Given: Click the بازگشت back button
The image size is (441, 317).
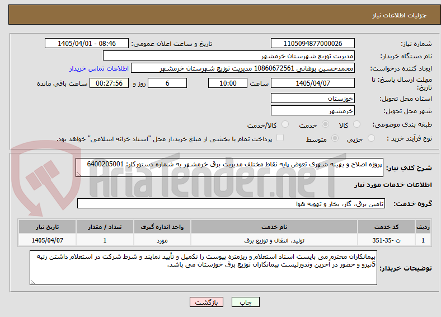Looking at the screenshot, I should 207,302.
